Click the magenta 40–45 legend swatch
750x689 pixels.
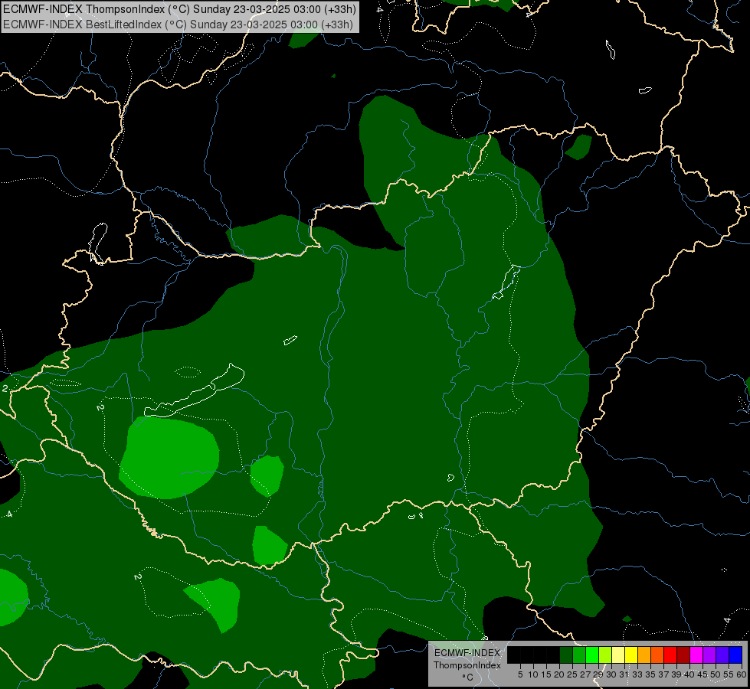coord(696,655)
